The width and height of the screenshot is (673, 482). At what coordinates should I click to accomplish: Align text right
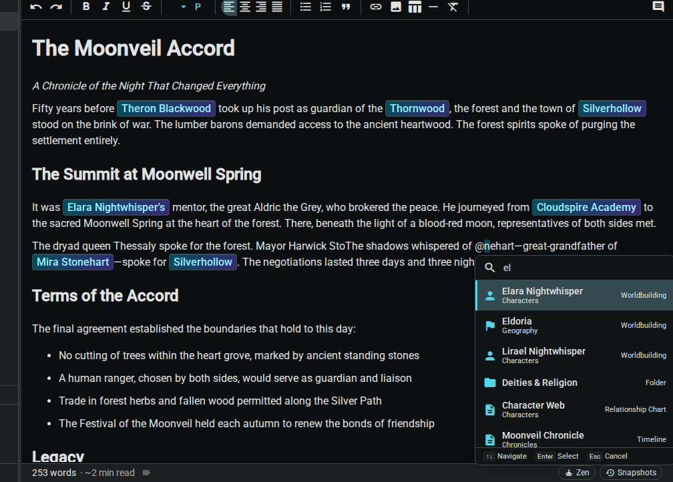[x=261, y=7]
